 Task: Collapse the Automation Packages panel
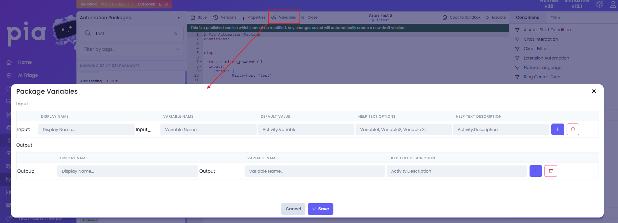[x=178, y=18]
